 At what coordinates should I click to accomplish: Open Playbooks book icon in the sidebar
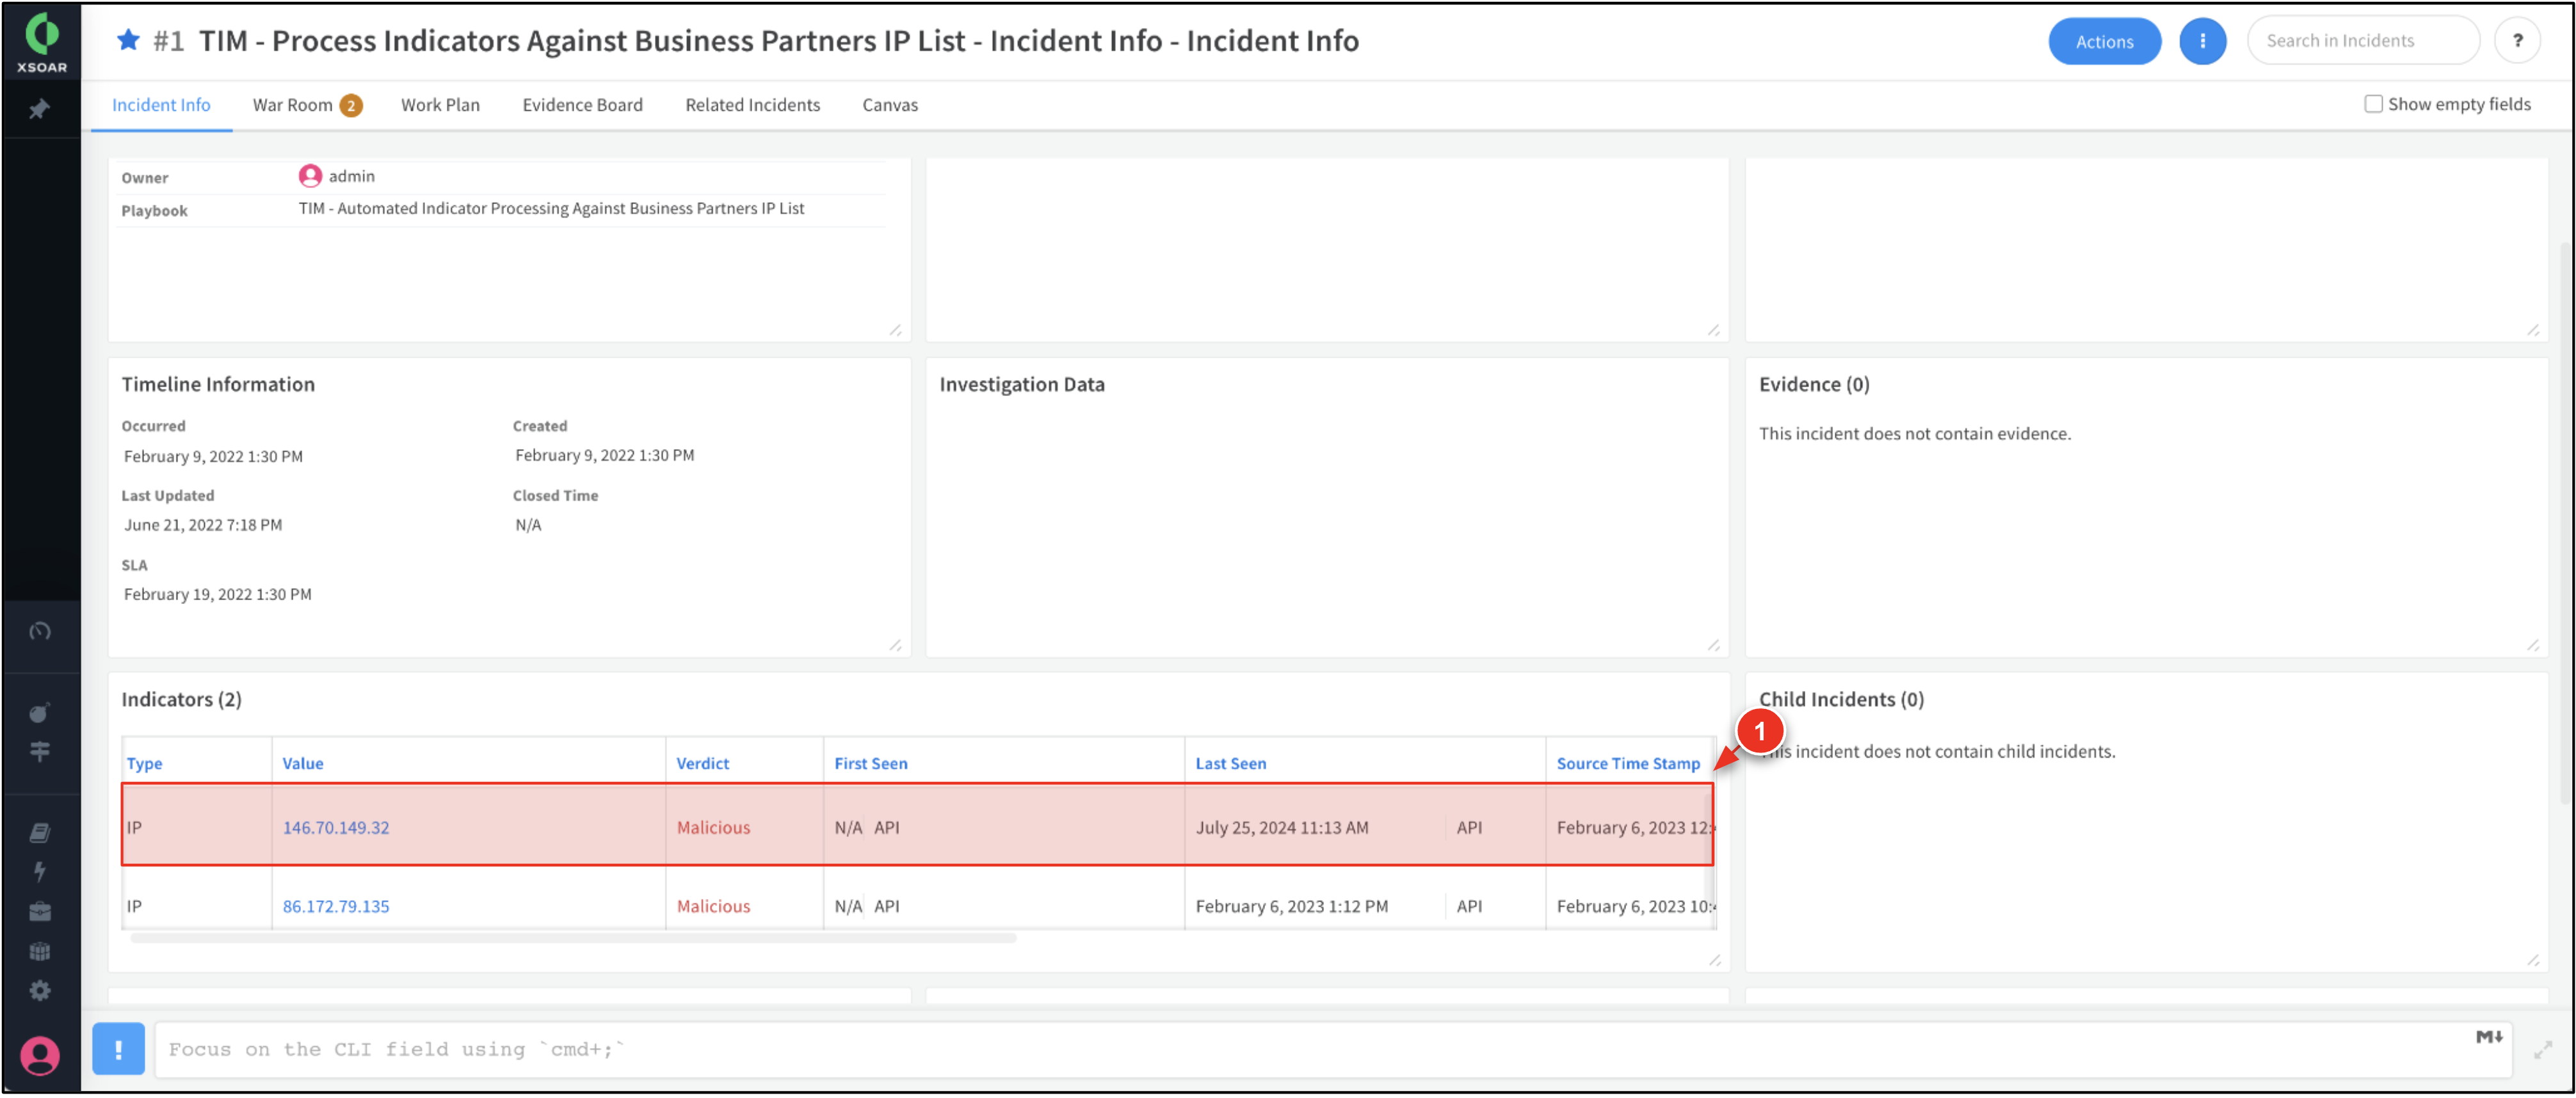tap(40, 832)
